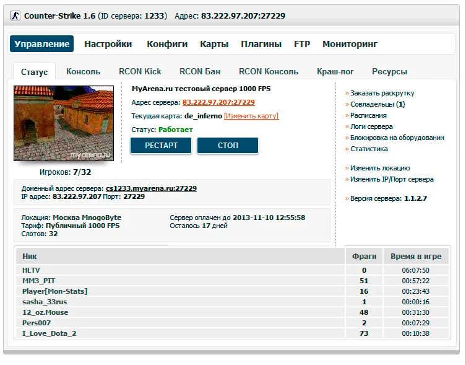Click the paid-until date 2013-11-10 12:55:58
Image resolution: width=466 pixels, height=365 pixels.
tap(269, 218)
